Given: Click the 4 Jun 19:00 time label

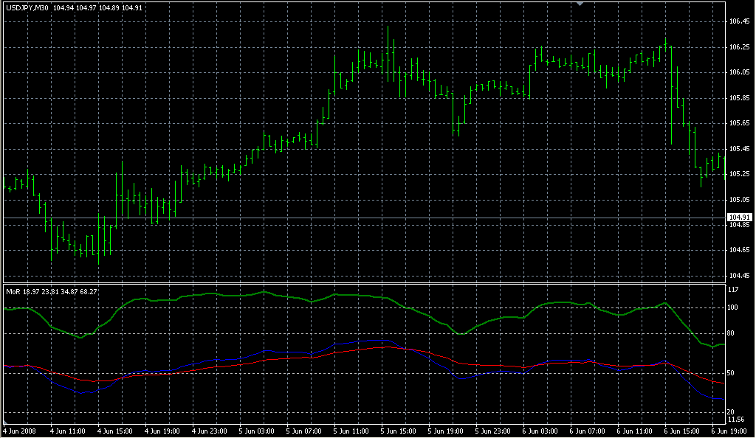Looking at the screenshot, I should click(x=162, y=431).
